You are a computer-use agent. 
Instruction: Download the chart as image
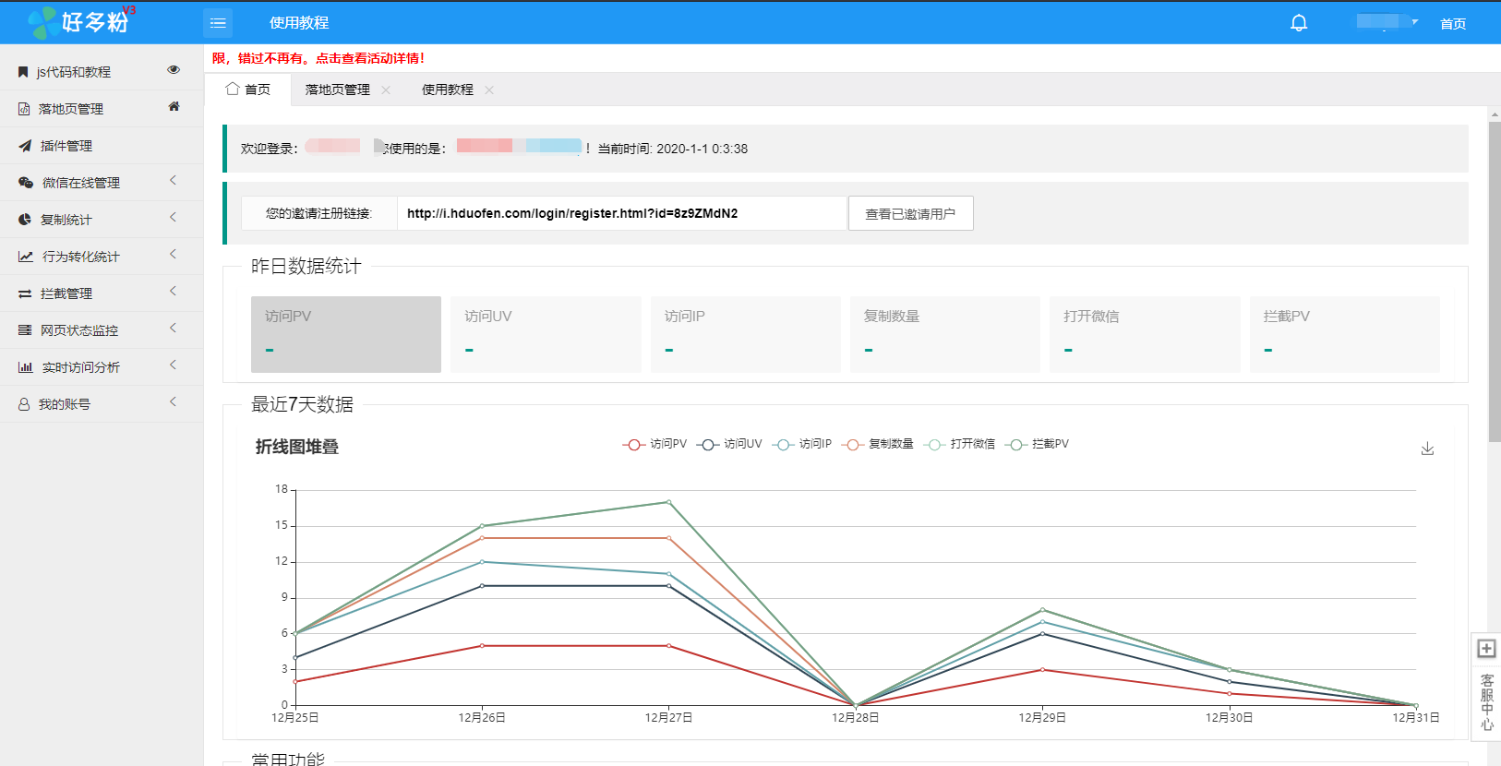click(1427, 449)
